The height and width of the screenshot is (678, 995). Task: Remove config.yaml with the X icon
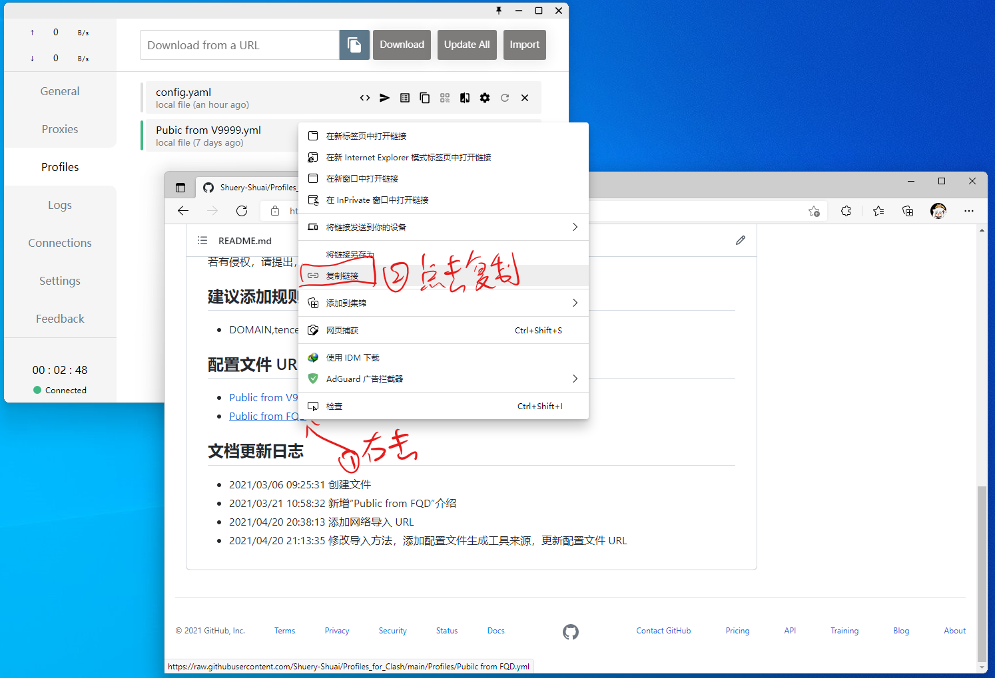(x=525, y=98)
